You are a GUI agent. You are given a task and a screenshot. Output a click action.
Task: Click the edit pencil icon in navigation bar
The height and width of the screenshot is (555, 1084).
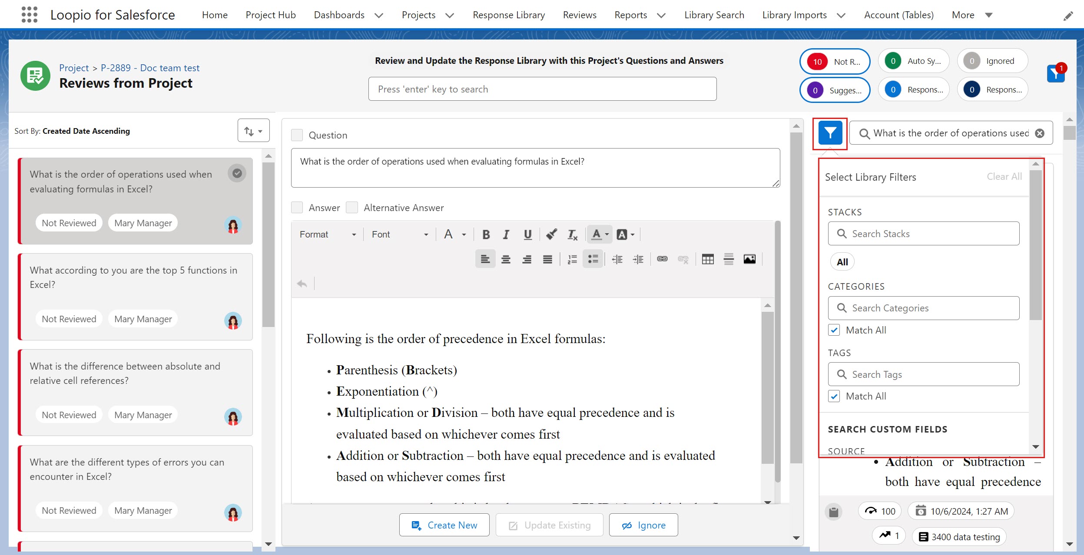[x=1068, y=16]
